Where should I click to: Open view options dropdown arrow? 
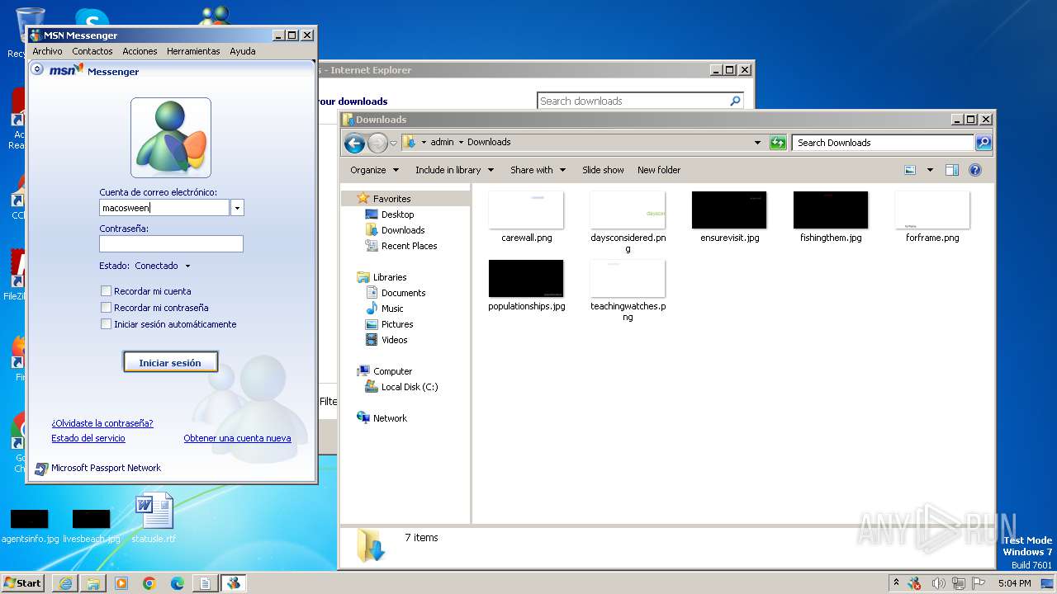click(930, 170)
